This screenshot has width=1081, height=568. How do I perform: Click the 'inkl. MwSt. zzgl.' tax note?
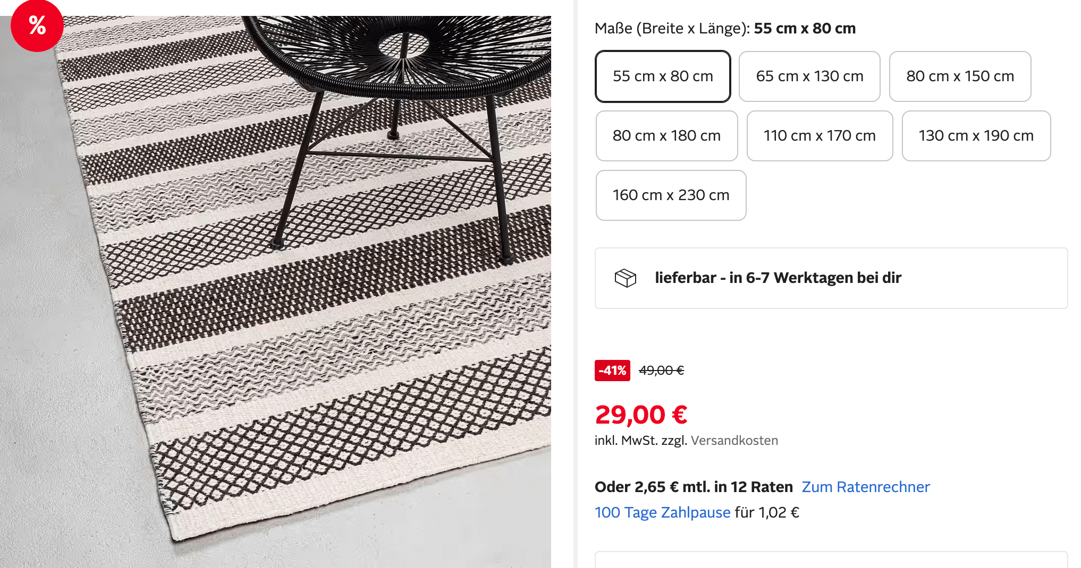coord(641,441)
